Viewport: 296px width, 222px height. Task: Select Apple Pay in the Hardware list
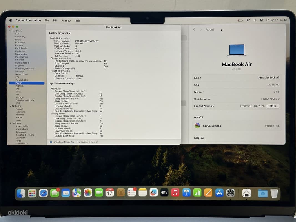pos(20,37)
